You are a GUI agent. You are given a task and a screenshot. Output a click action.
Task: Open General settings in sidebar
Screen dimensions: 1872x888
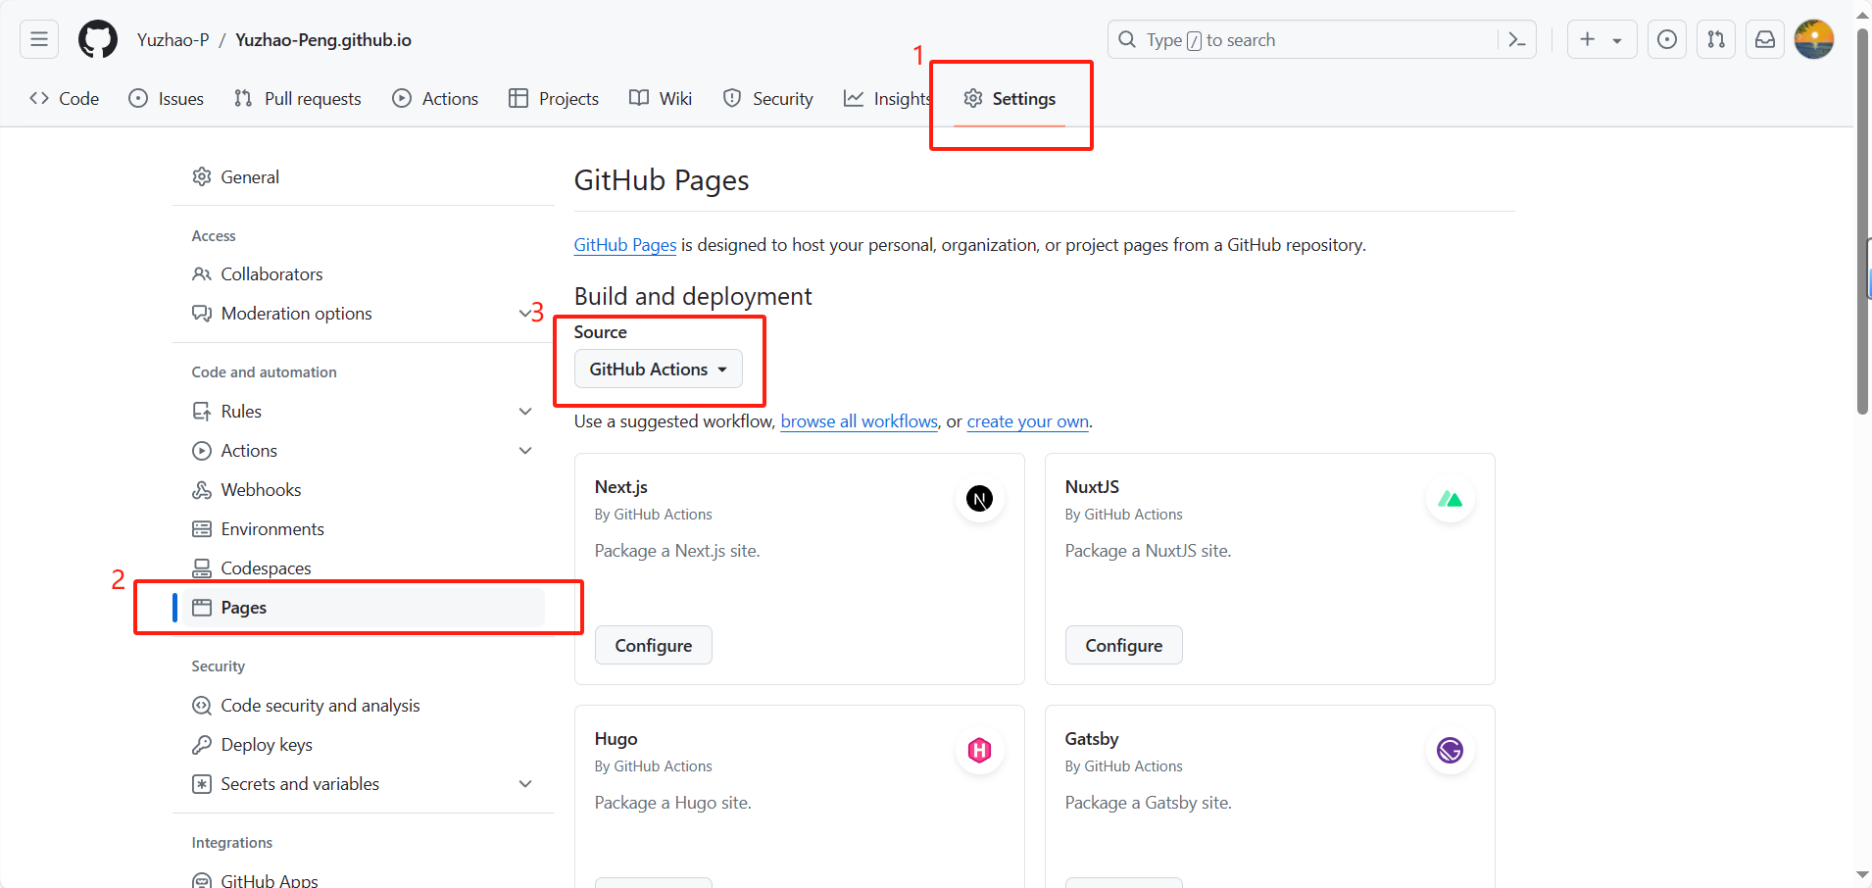coord(364,176)
